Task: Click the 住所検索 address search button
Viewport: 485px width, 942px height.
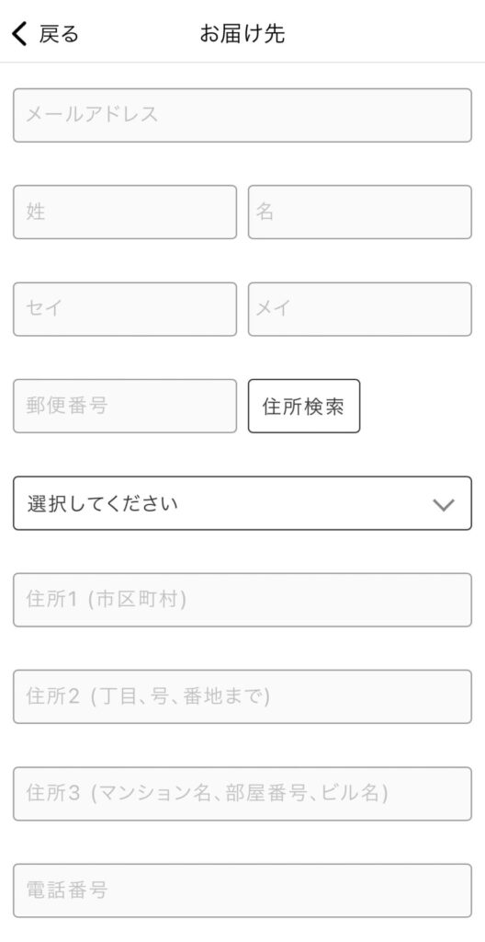Action: (x=304, y=406)
